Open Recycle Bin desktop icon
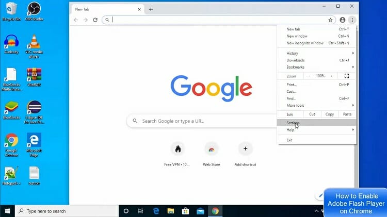The width and height of the screenshot is (387, 217). pos(11,11)
